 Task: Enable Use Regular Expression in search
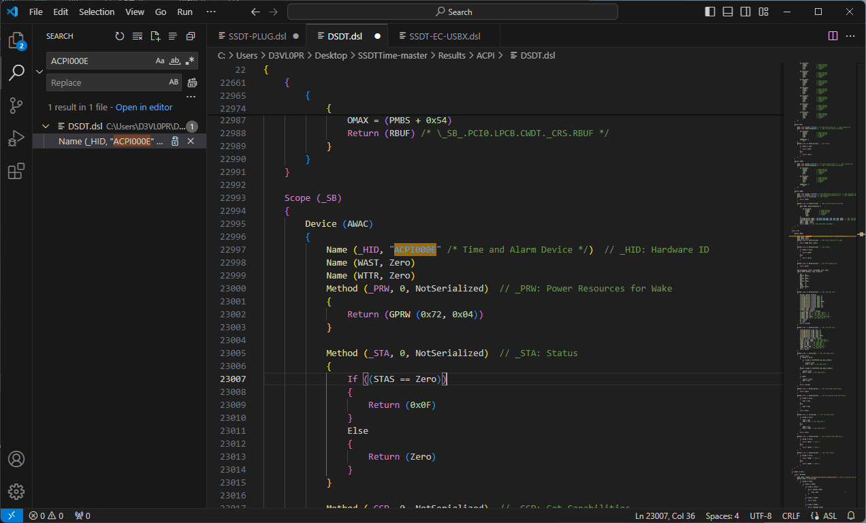pos(190,61)
